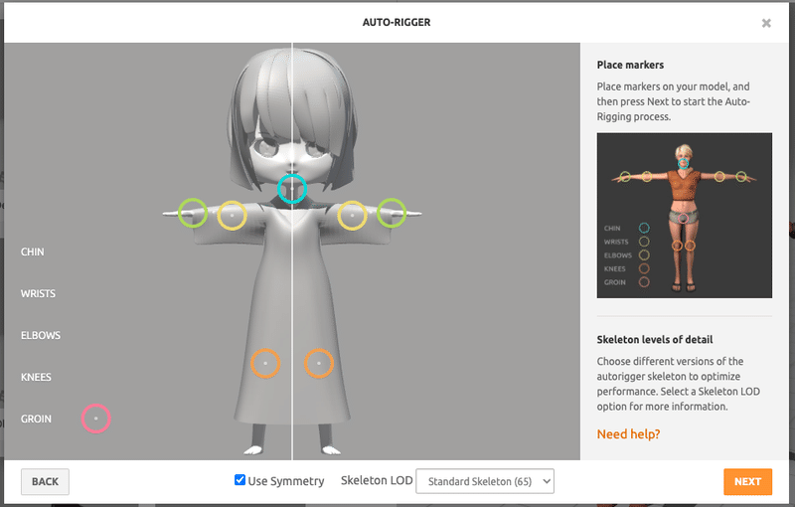Select the yellow elbow marker on left arm
Image resolution: width=795 pixels, height=507 pixels.
[233, 216]
